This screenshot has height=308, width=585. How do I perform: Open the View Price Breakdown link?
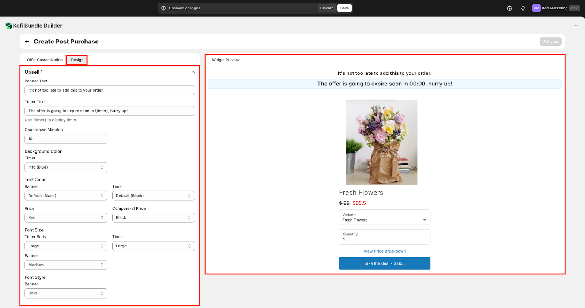click(x=384, y=251)
